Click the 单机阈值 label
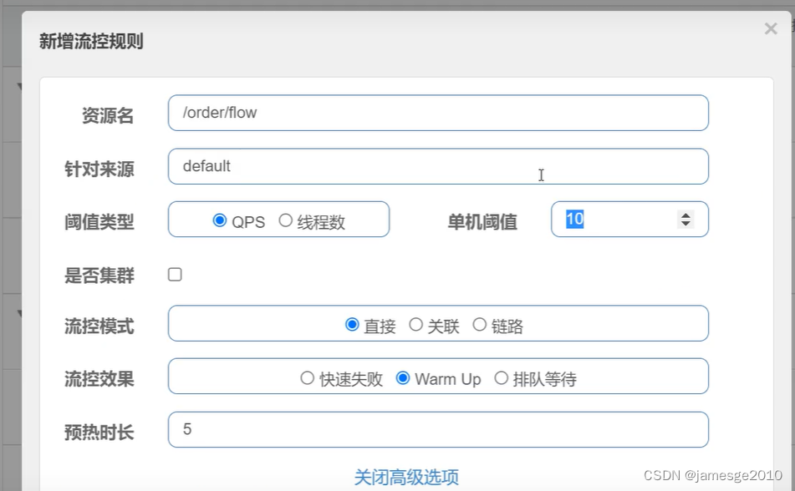The width and height of the screenshot is (795, 491). pos(482,222)
